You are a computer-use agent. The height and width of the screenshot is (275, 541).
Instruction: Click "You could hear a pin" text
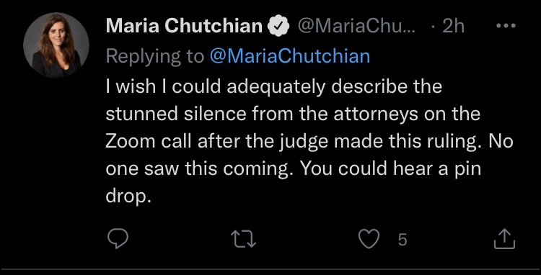(390, 170)
